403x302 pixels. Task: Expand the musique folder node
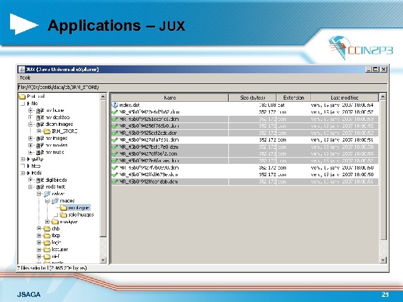coord(47,221)
